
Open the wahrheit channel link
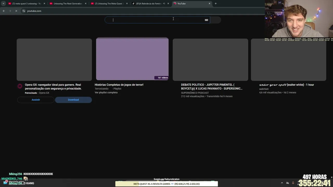coord(264,89)
